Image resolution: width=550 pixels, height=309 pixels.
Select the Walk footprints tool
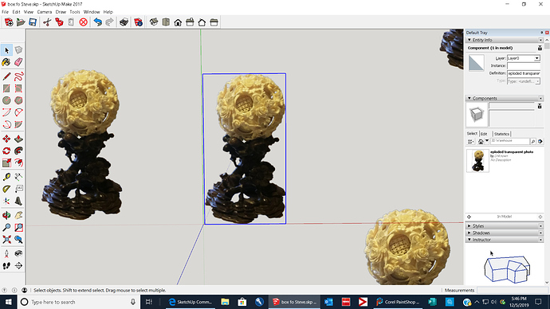pos(6,266)
